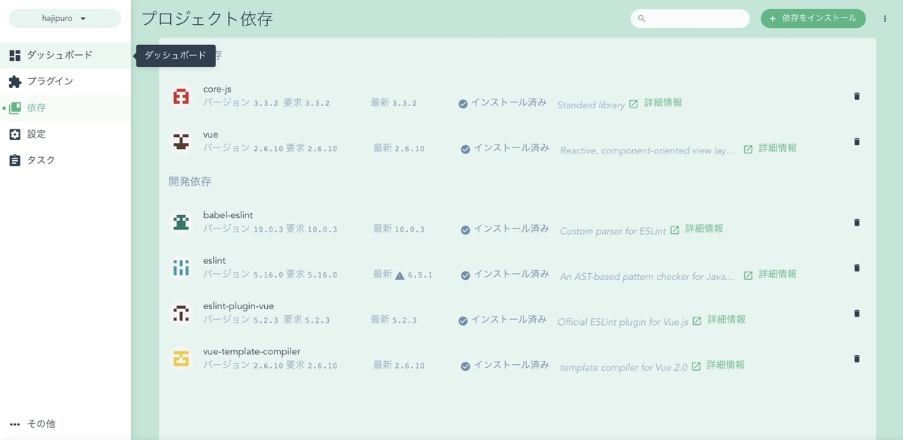This screenshot has width=903, height=440.
Task: Focus the dependency search field
Action: click(690, 18)
